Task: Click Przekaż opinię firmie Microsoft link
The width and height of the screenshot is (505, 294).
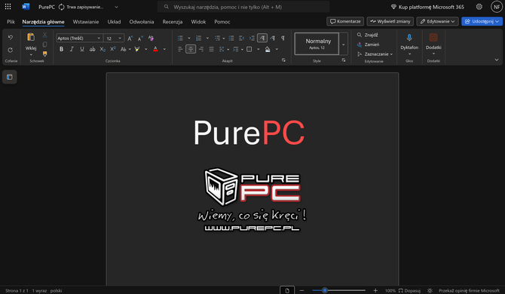Action: (469, 290)
